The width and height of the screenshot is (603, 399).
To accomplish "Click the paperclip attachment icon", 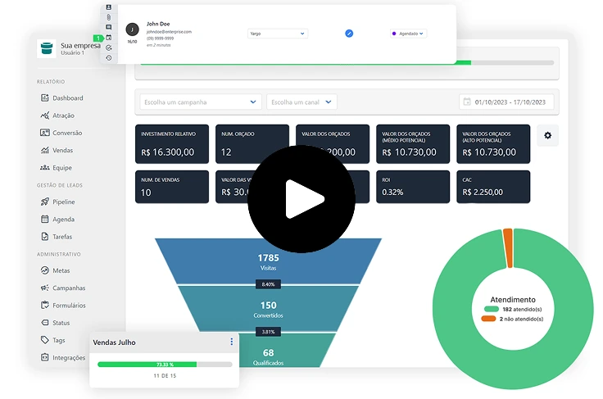I will [x=109, y=17].
